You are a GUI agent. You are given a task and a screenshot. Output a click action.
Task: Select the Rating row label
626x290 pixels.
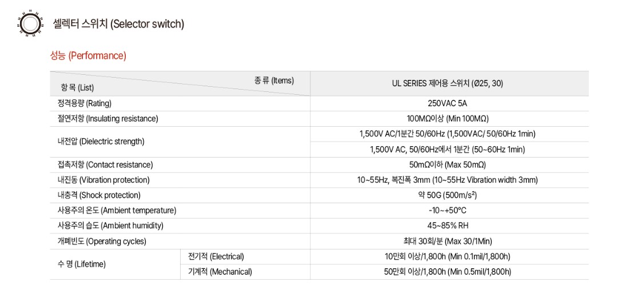(x=84, y=104)
